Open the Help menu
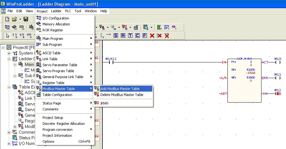 click(x=104, y=11)
